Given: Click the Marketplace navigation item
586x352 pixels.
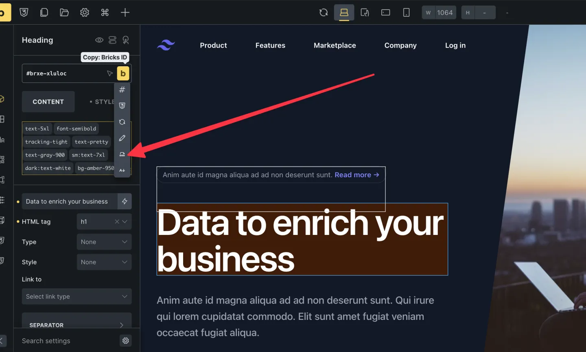Looking at the screenshot, I should (x=335, y=46).
